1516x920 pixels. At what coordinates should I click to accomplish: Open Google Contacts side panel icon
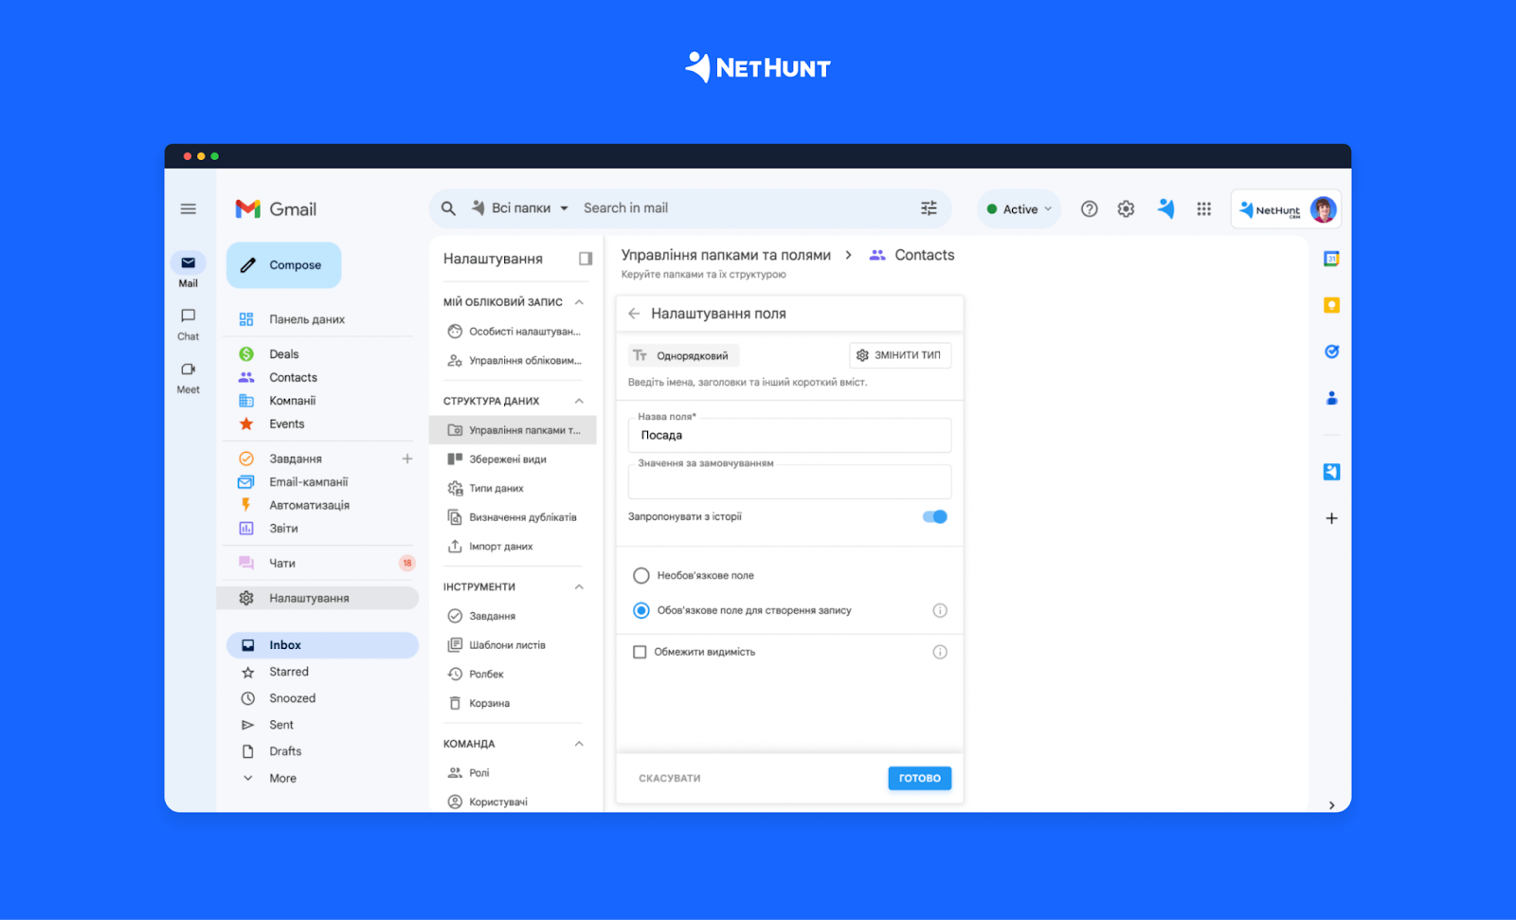click(1331, 398)
